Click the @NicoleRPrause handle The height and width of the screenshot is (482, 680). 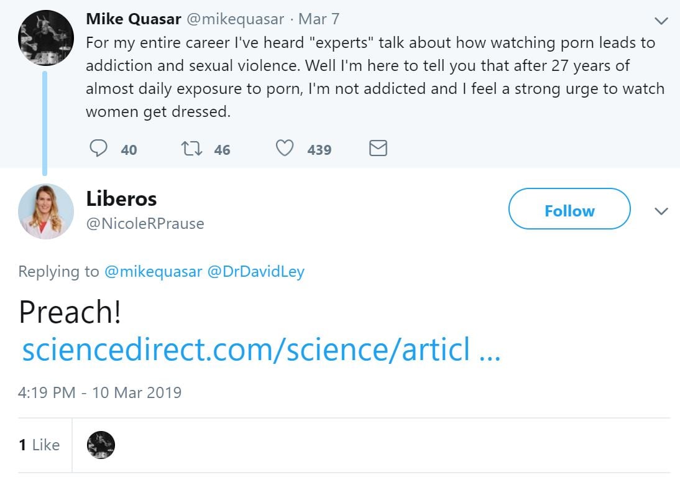145,223
